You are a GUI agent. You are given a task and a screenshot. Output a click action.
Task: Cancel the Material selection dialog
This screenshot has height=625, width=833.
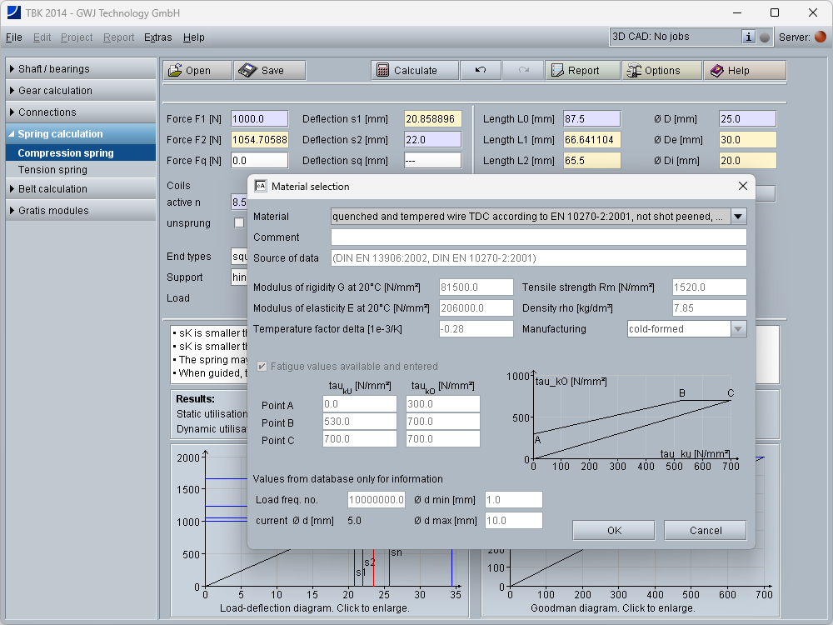[706, 531]
